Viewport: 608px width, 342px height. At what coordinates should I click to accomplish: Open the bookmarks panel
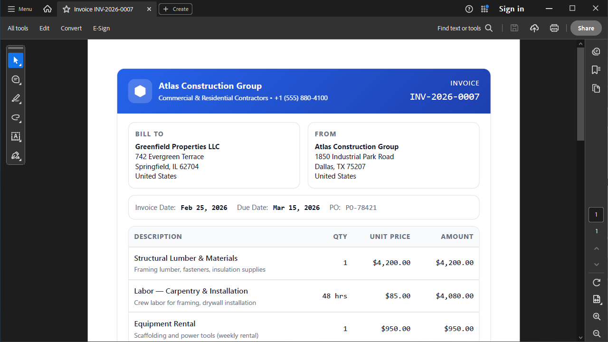coord(596,70)
